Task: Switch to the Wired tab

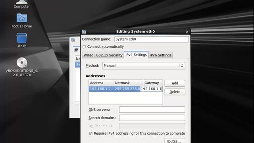Action: click(88, 55)
